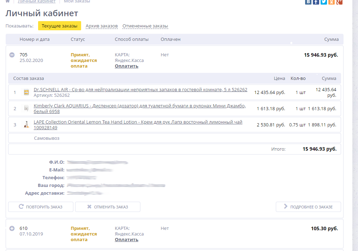Select the Текущие заказы tab
358x251 pixels.
(60, 26)
